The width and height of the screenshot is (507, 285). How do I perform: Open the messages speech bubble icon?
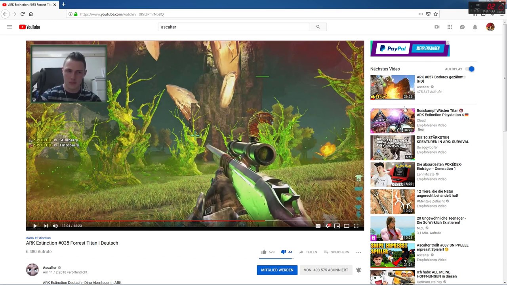coord(462,27)
